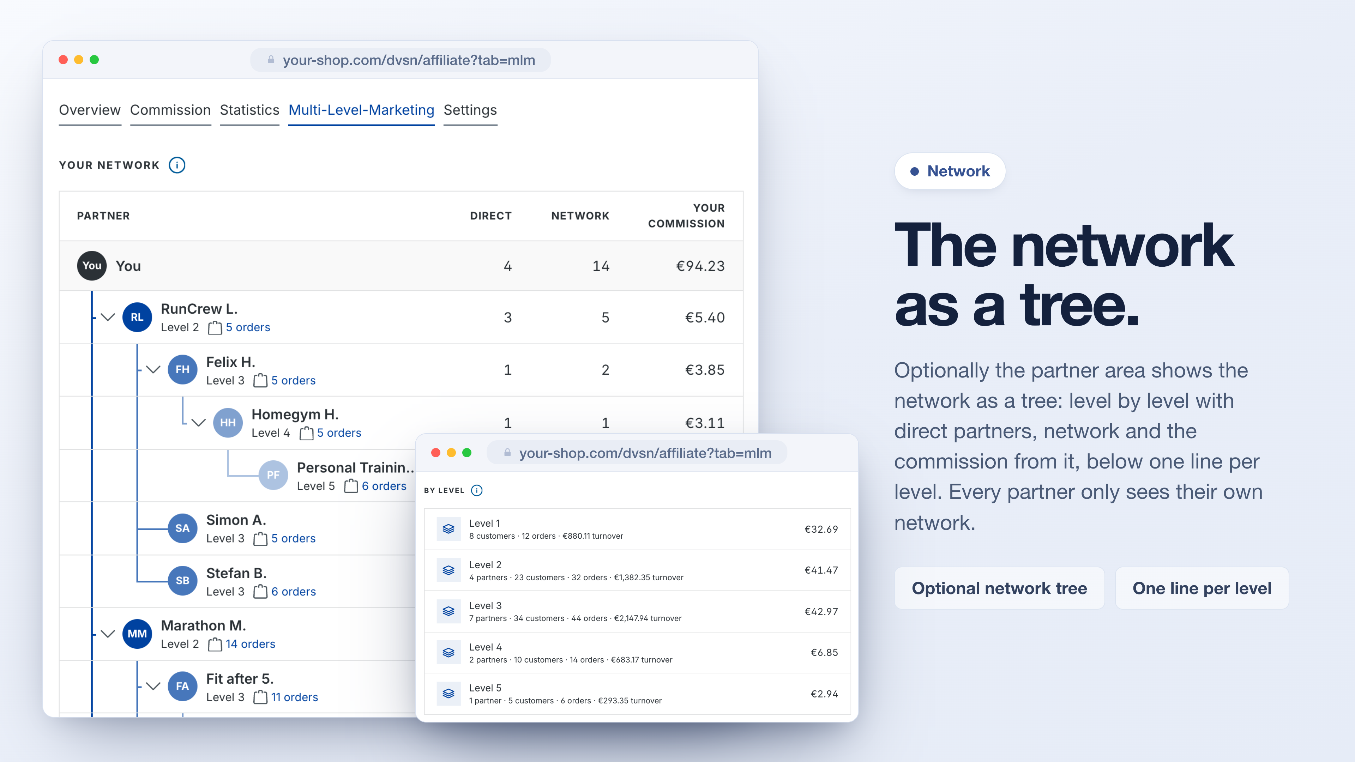Open Fit after 5.'s 11 orders link

coord(295,697)
